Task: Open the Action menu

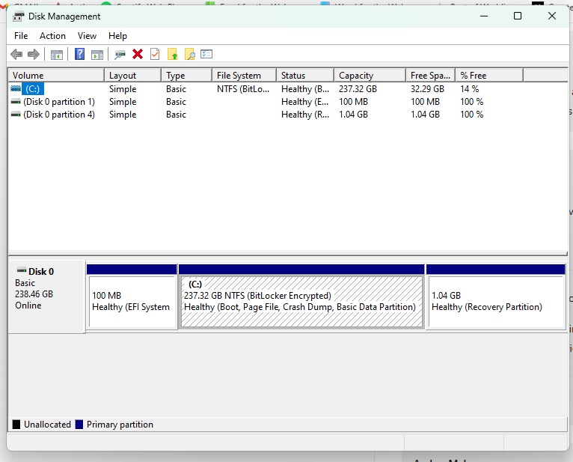Action: tap(52, 36)
